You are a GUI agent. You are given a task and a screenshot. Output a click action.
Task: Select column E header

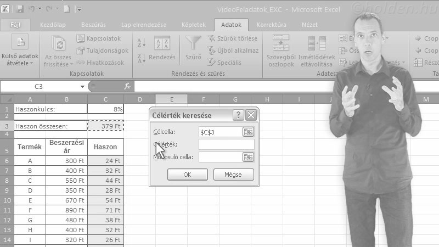[172, 99]
